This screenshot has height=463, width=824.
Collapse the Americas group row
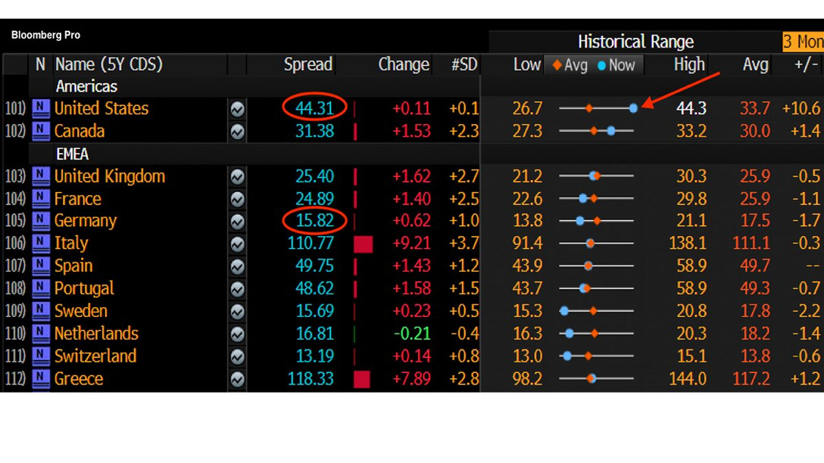point(86,86)
